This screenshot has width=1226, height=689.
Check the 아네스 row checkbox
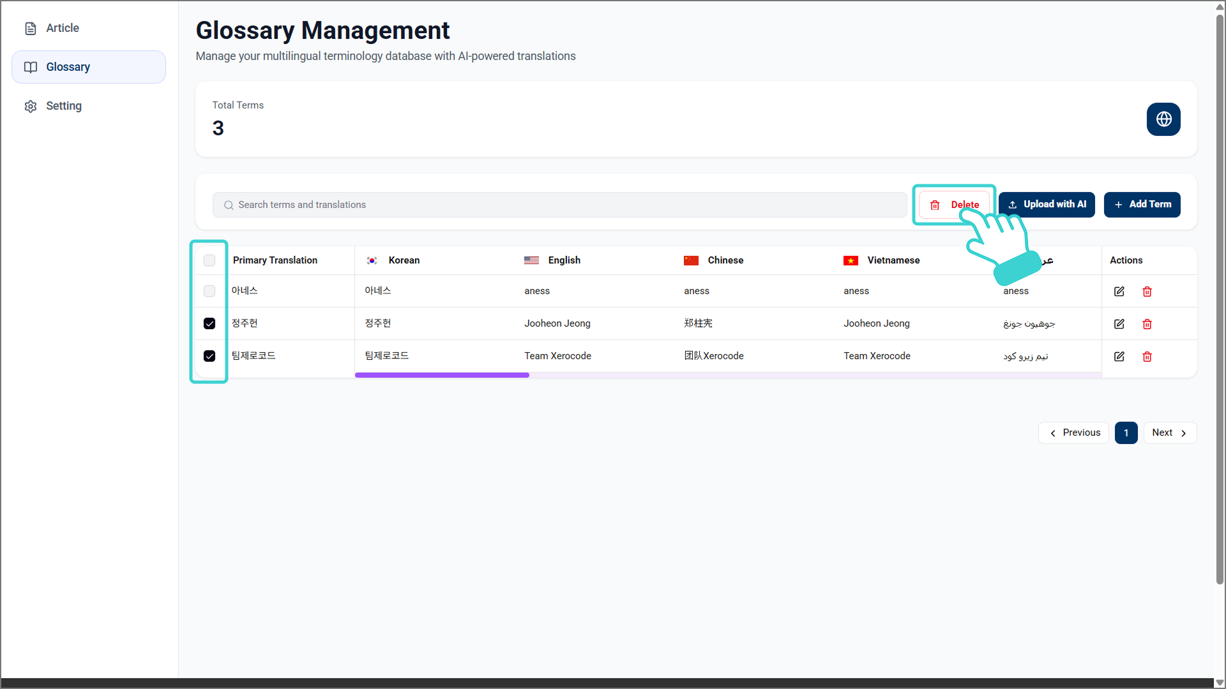pos(209,291)
